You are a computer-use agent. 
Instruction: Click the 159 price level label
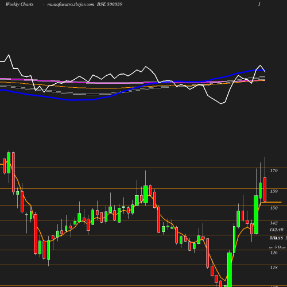(x=274, y=191)
